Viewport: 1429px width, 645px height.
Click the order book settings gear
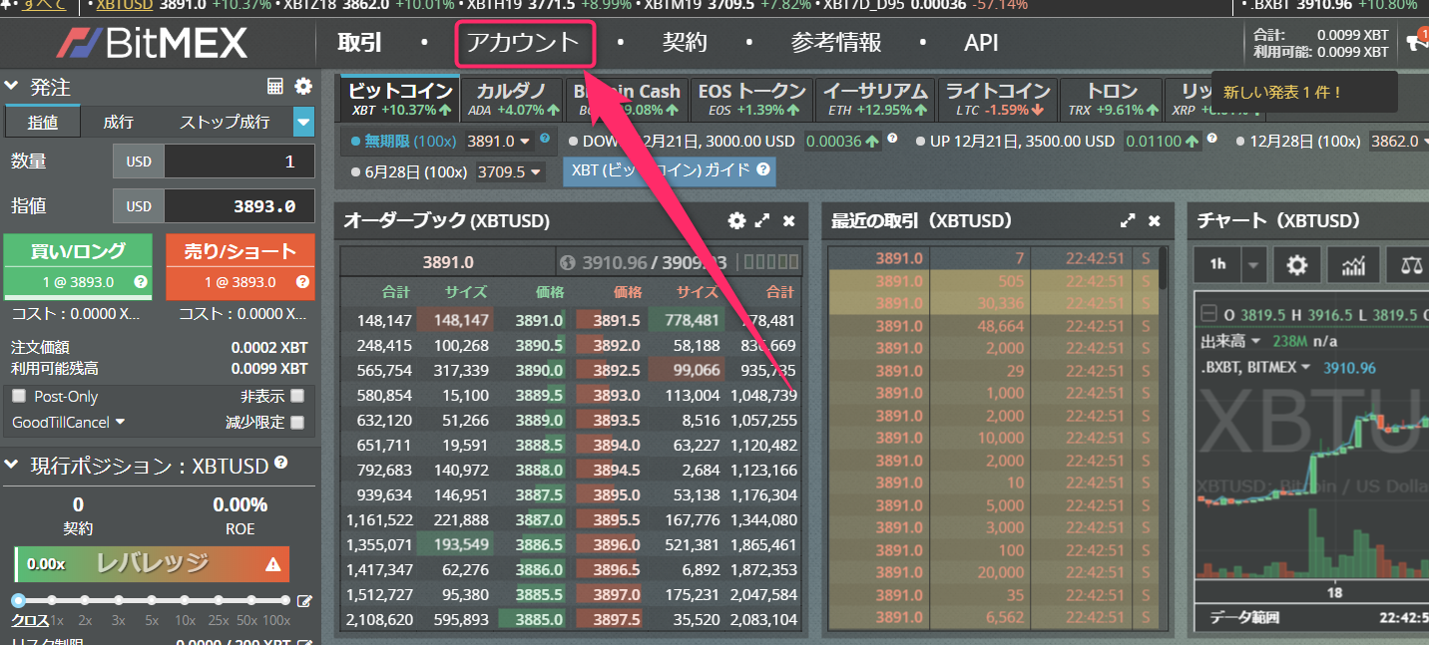(736, 221)
